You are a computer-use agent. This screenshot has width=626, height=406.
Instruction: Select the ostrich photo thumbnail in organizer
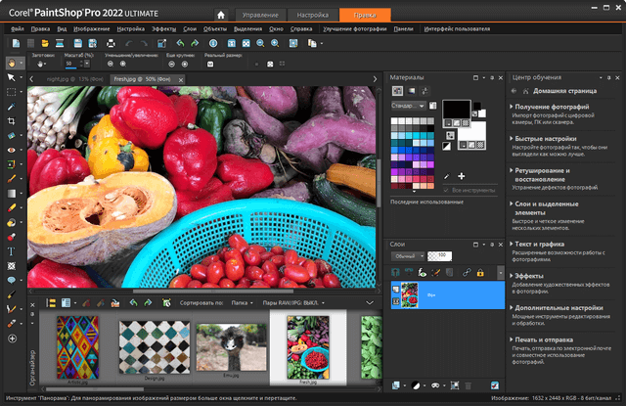click(x=232, y=346)
